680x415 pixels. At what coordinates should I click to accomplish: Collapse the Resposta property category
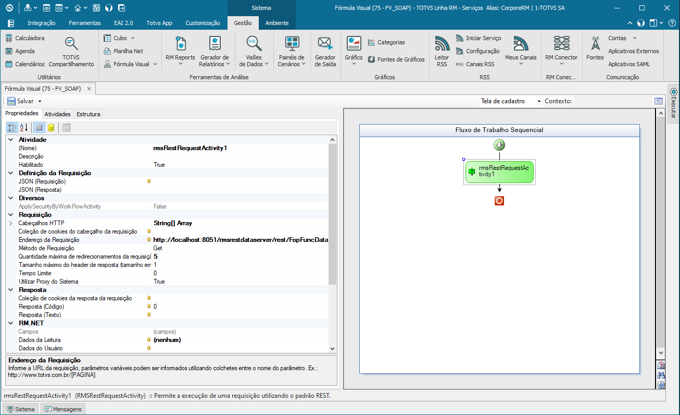pos(11,290)
